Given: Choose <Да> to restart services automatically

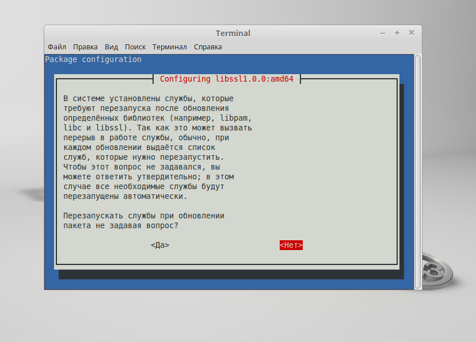Looking at the screenshot, I should click(160, 245).
